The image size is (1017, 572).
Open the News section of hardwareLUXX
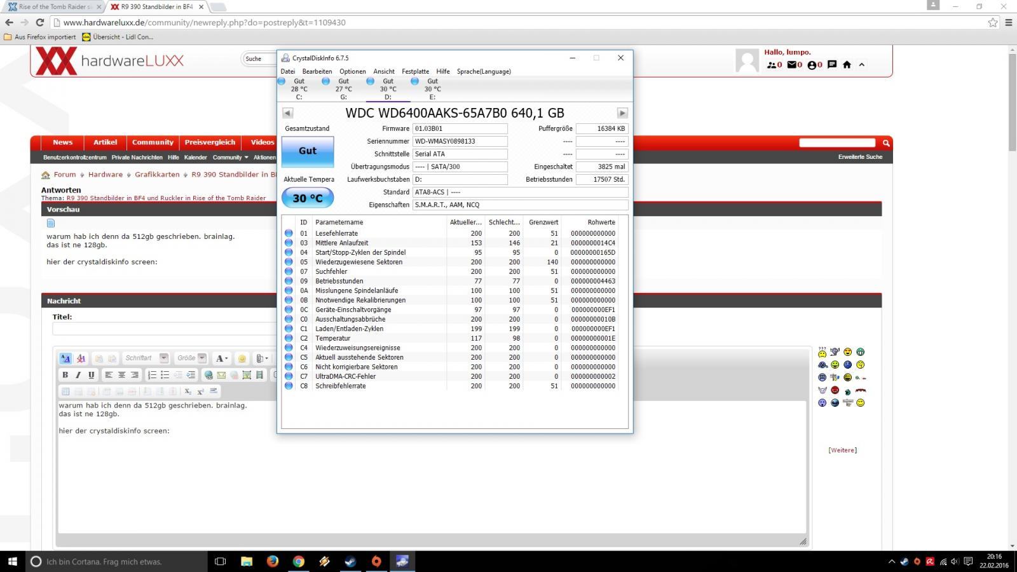click(62, 142)
